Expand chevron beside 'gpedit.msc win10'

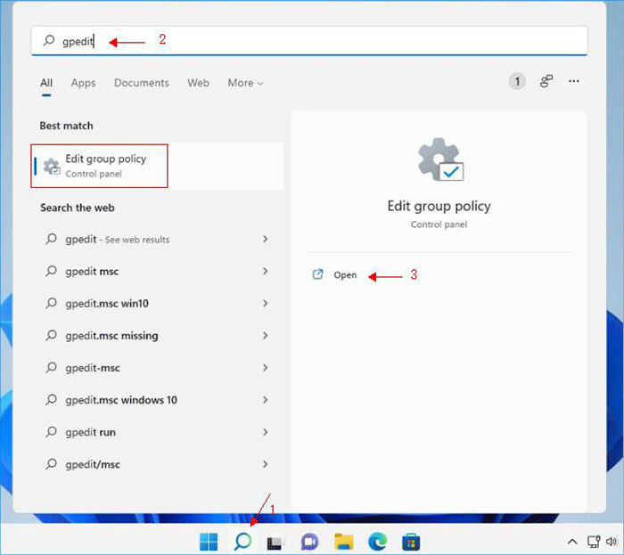(x=265, y=304)
